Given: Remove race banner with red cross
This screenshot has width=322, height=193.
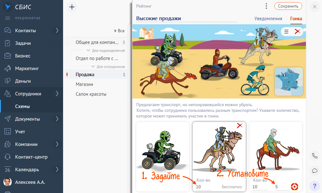Looking at the screenshot, I should coord(297,32).
